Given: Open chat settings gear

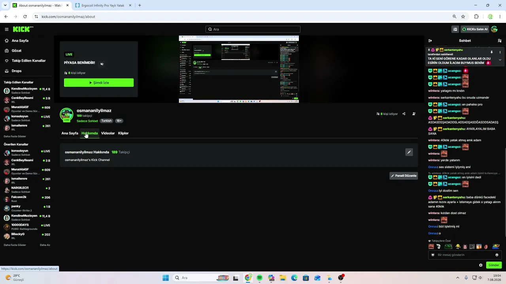Looking at the screenshot, I should point(481,265).
